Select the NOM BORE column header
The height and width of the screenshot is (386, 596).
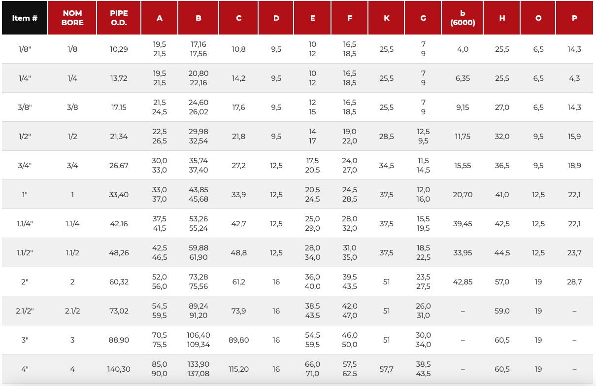72,18
